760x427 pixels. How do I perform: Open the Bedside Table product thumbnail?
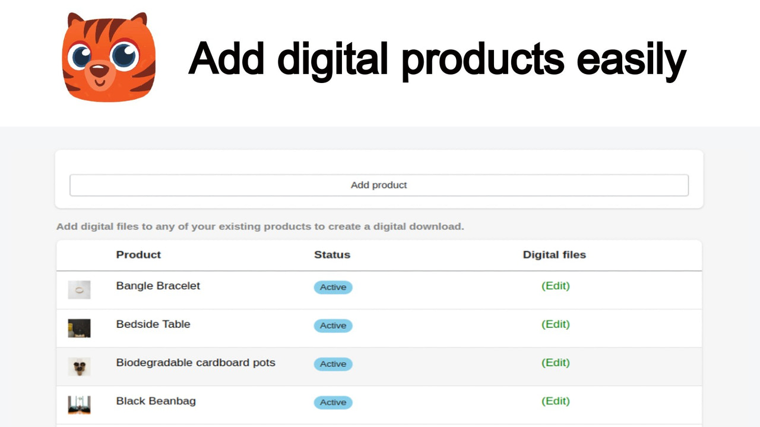click(79, 328)
